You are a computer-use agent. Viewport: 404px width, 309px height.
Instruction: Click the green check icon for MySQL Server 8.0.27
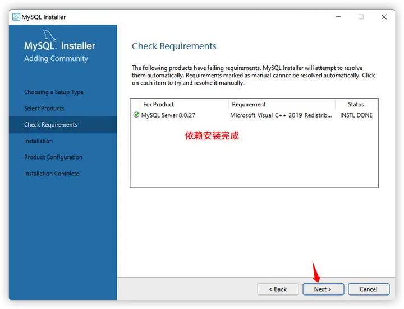click(x=136, y=115)
